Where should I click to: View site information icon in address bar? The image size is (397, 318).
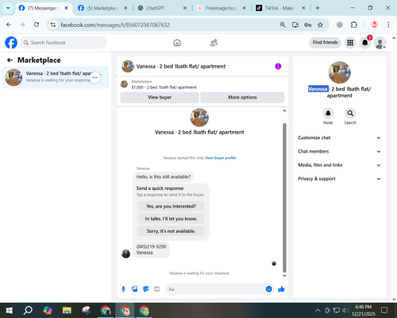[x=53, y=25]
